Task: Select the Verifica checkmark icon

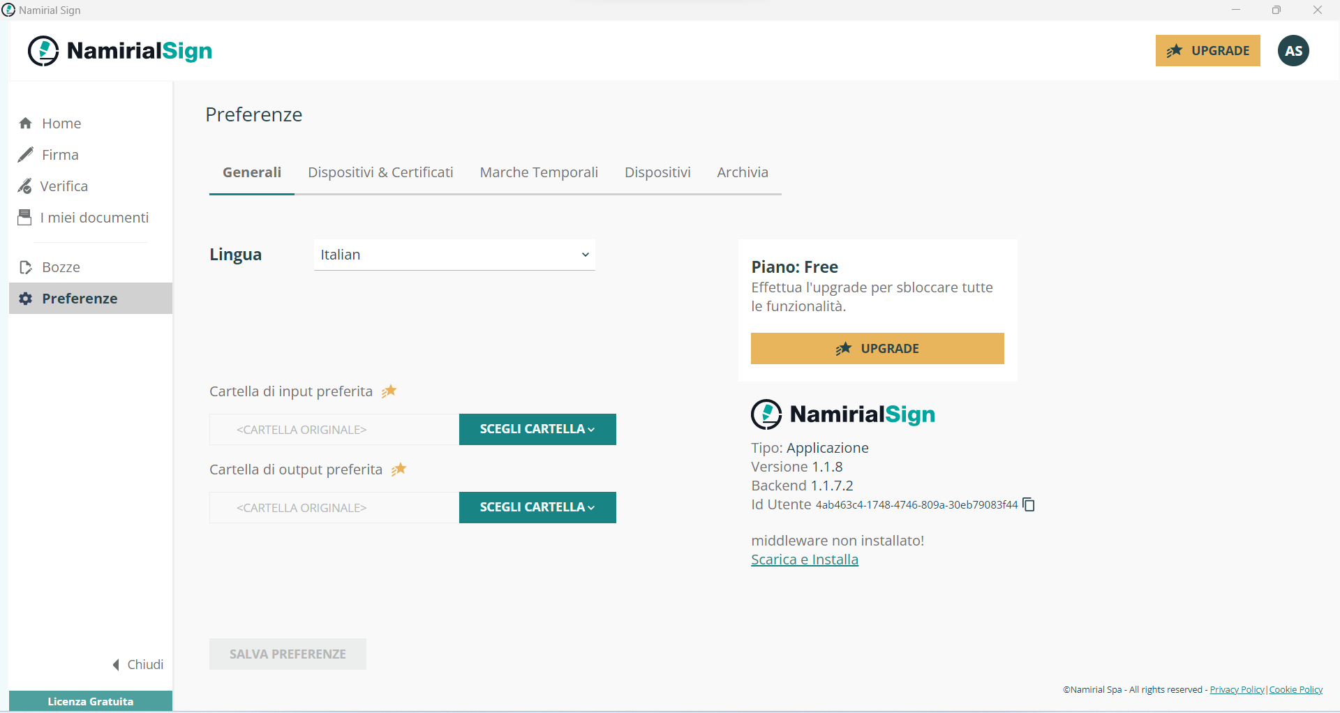Action: tap(26, 186)
